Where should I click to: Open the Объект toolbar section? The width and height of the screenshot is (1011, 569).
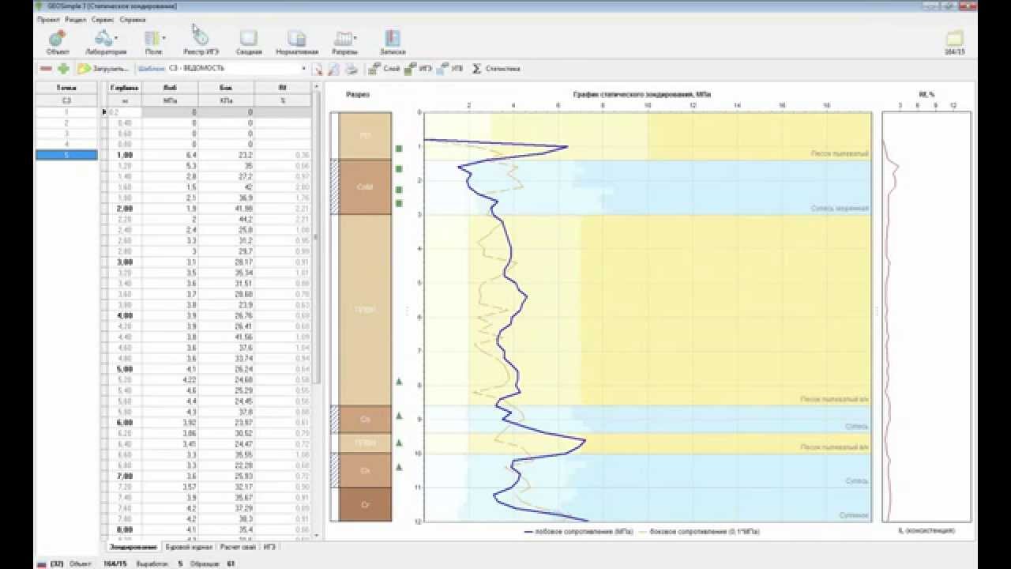(58, 41)
